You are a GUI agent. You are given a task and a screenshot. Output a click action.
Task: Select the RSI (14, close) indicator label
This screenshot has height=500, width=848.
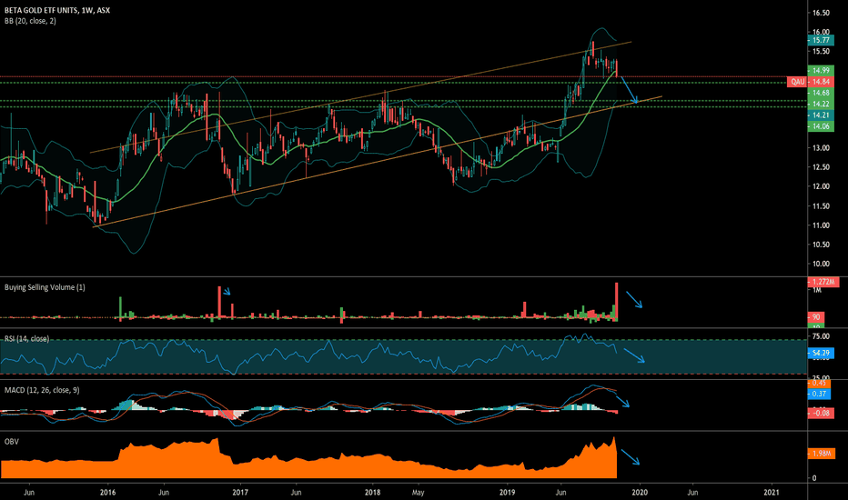point(26,338)
